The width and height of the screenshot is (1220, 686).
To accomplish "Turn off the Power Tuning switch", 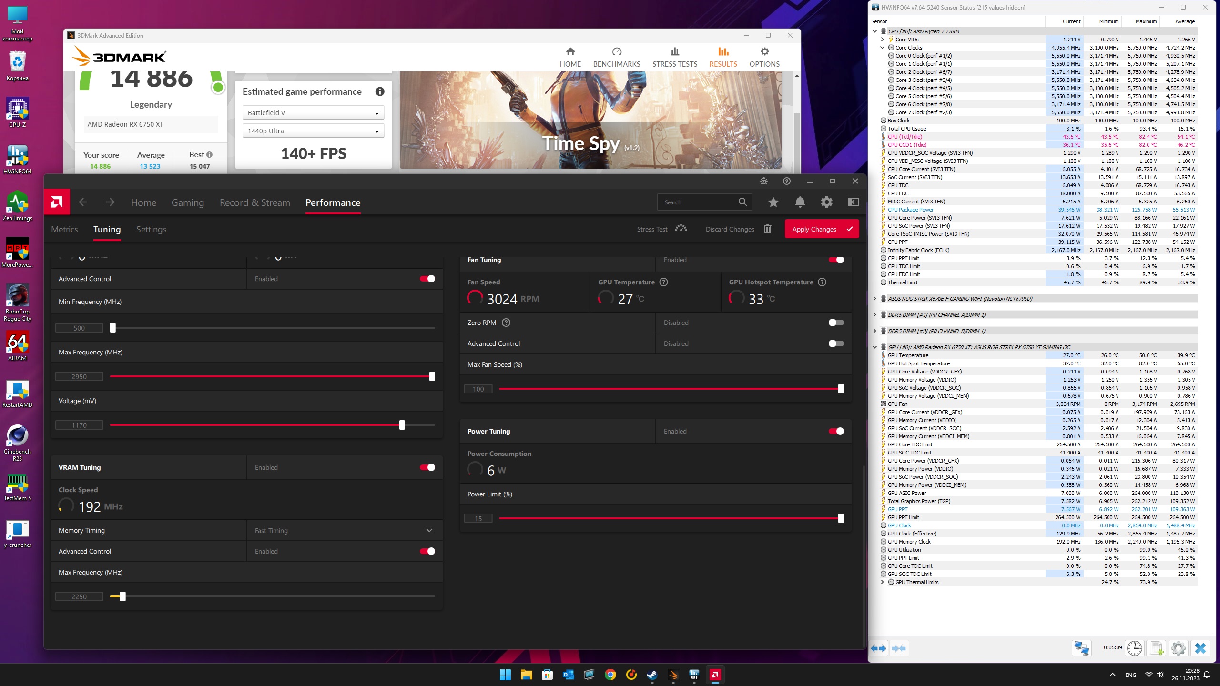I will pos(836,431).
